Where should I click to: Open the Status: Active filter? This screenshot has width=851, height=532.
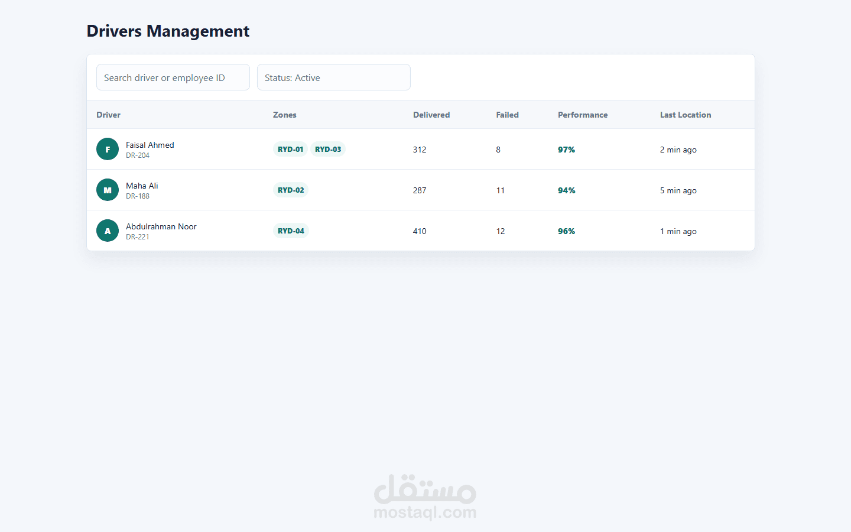click(x=334, y=77)
